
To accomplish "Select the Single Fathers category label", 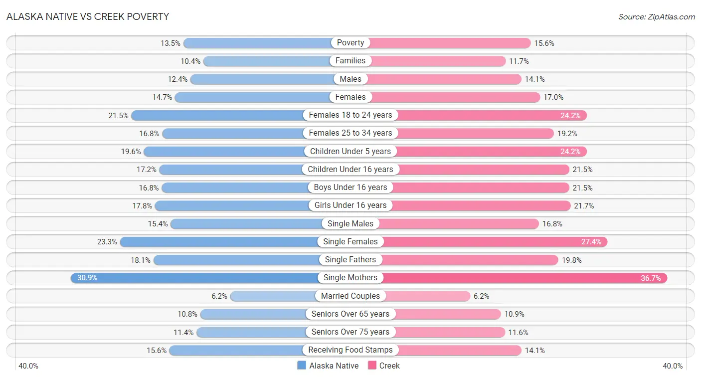I will [350, 260].
